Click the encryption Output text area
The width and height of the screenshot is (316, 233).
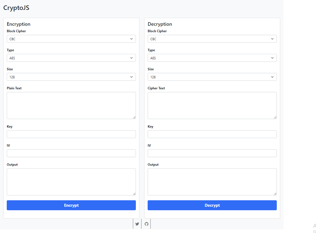coord(71,181)
